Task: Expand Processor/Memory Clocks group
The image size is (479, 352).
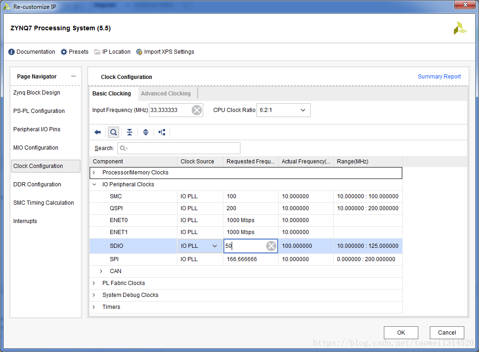Action: pos(94,173)
